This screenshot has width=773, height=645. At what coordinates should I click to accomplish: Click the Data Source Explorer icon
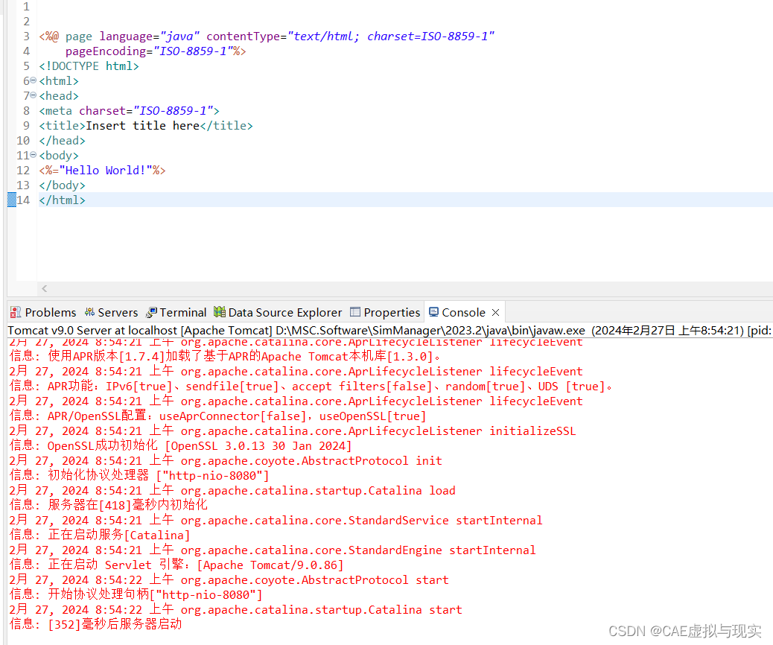[220, 312]
